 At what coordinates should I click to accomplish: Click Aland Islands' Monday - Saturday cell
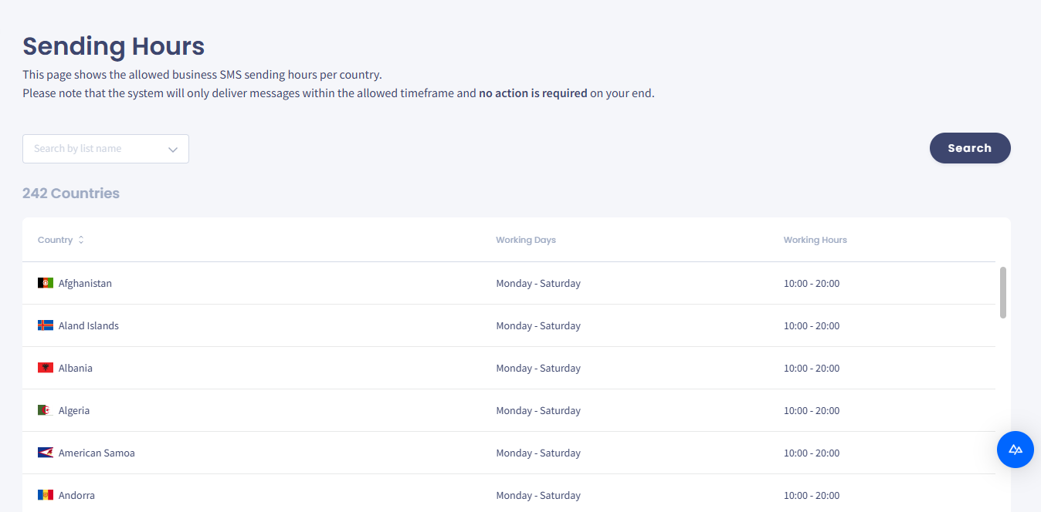click(538, 325)
